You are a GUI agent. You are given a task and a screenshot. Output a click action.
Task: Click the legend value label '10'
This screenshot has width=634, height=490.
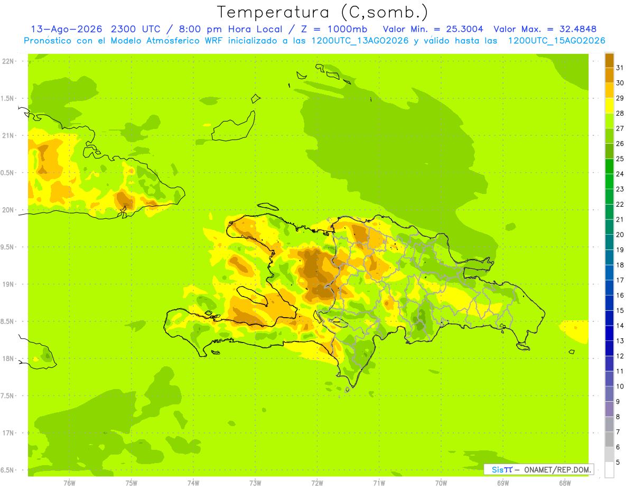(620, 386)
